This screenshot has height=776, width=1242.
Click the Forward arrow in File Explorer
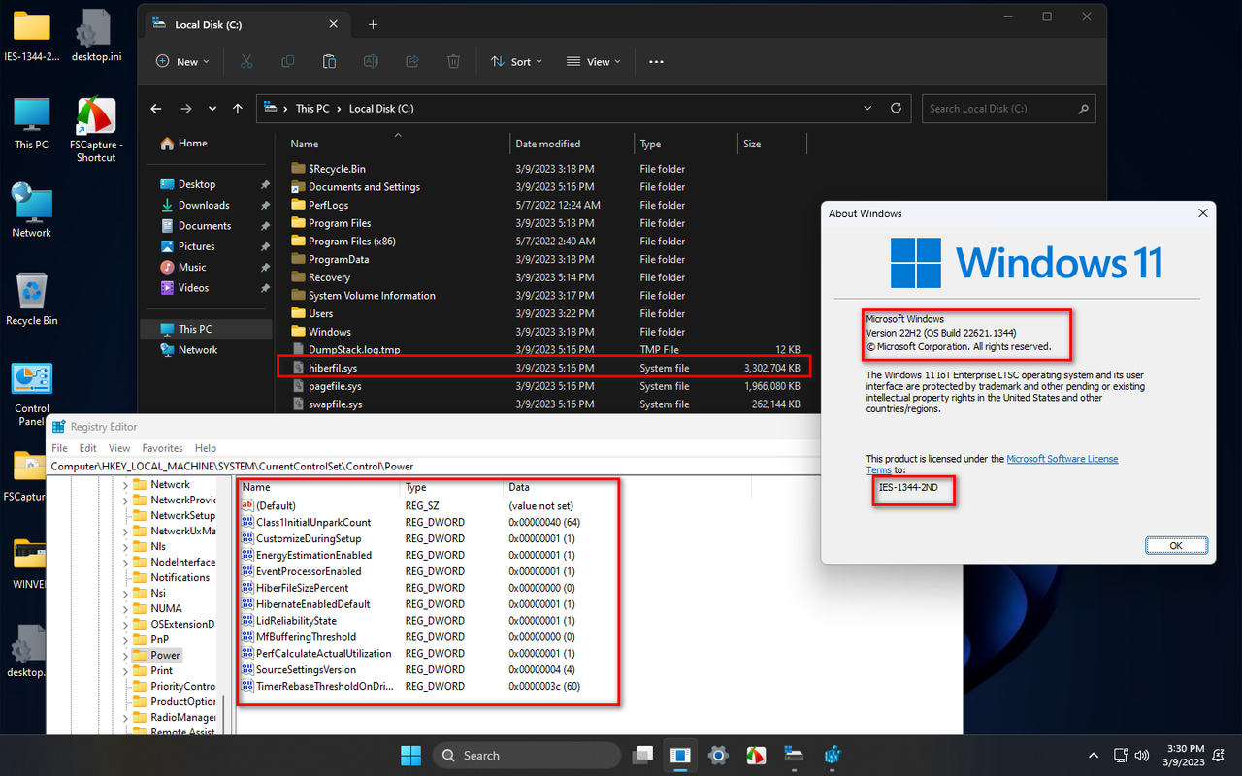185,109
